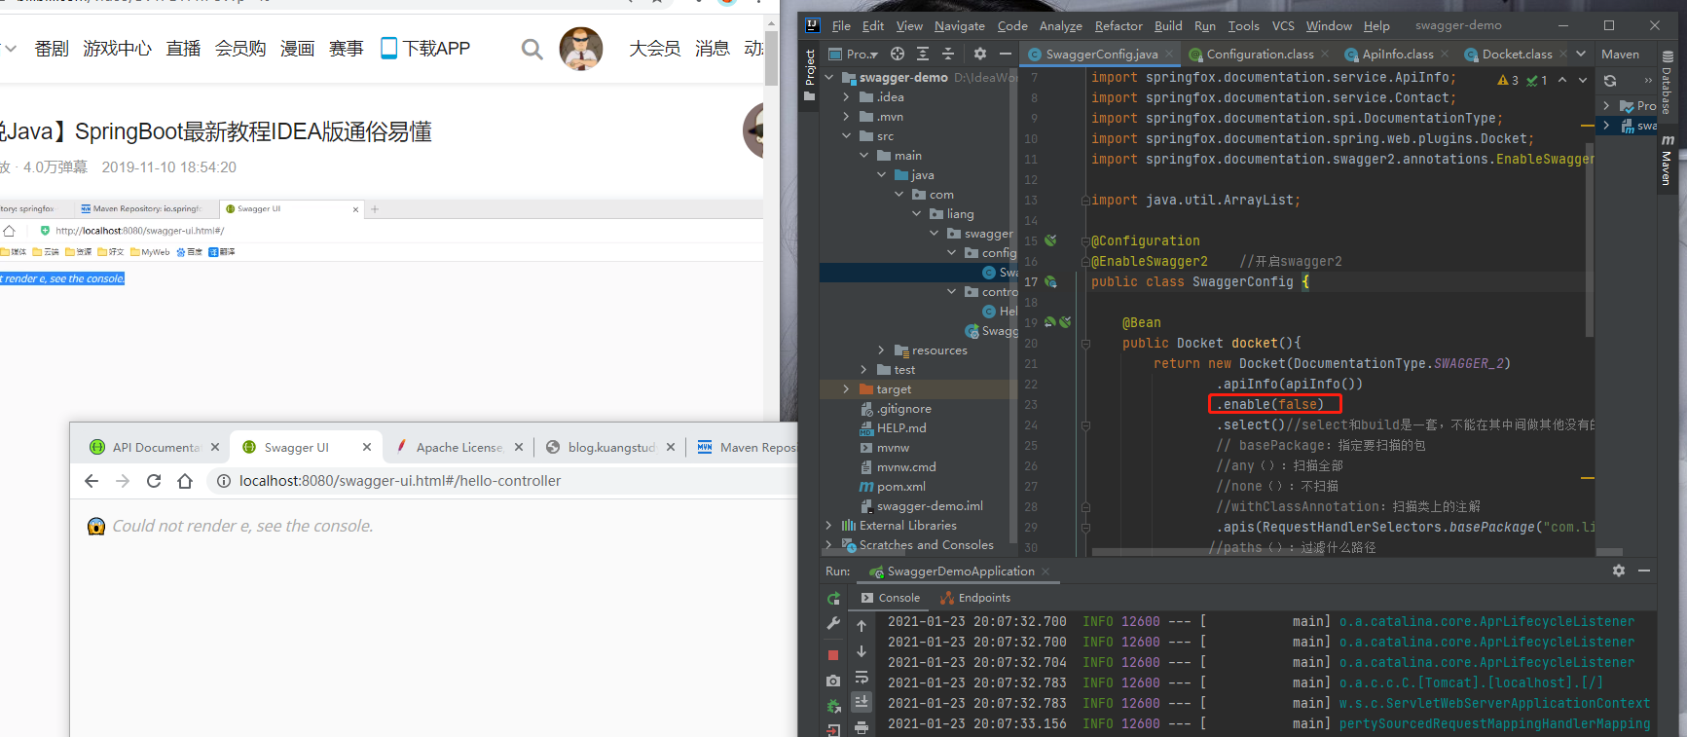Screen dimensions: 1687x737
Task: Close the Swagger UI browser tab
Action: (367, 447)
